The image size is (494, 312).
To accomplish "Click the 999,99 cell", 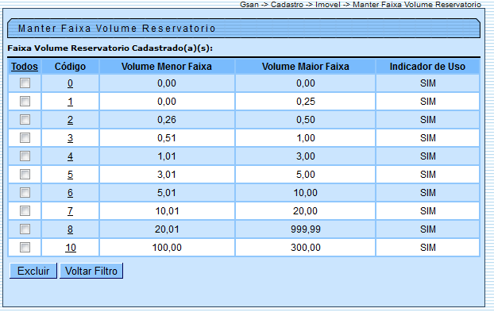I will coord(305,229).
